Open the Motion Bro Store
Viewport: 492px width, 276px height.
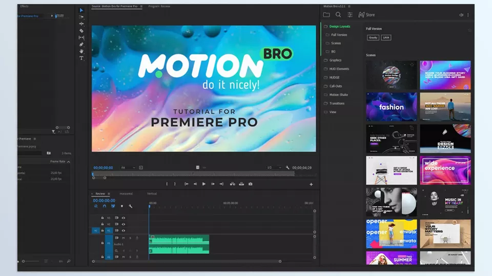(x=366, y=15)
